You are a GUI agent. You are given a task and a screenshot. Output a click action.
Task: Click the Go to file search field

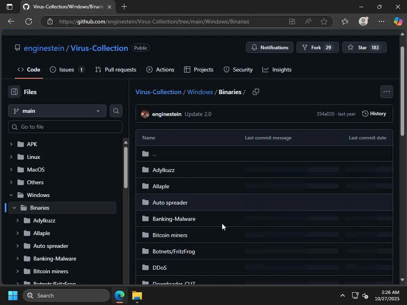click(65, 127)
